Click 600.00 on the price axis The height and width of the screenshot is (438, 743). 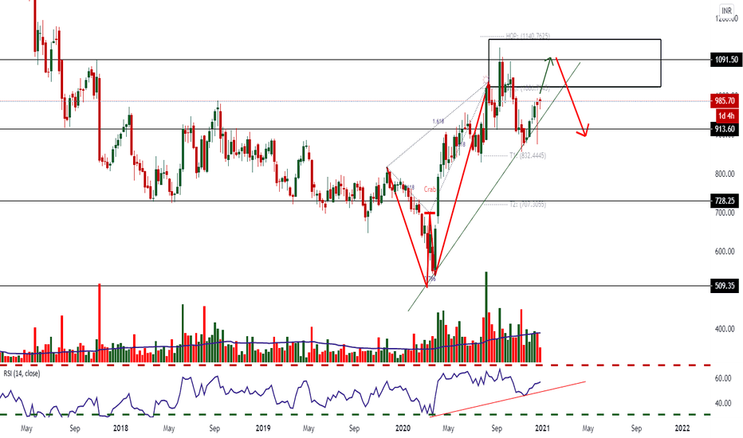click(725, 252)
